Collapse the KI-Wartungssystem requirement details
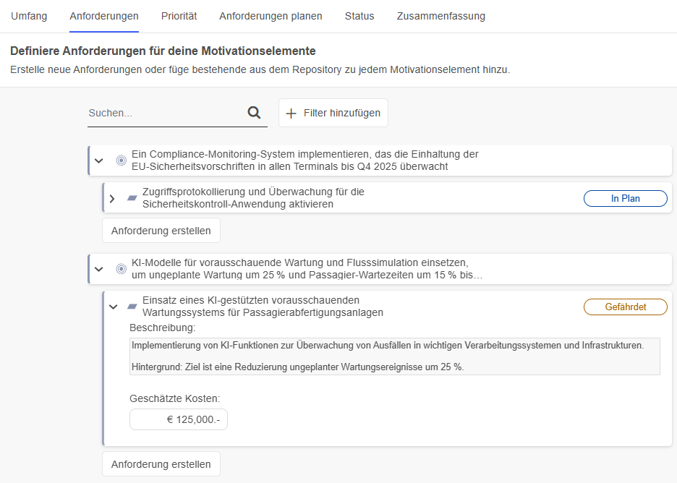Image resolution: width=677 pixels, height=483 pixels. pyautogui.click(x=113, y=307)
